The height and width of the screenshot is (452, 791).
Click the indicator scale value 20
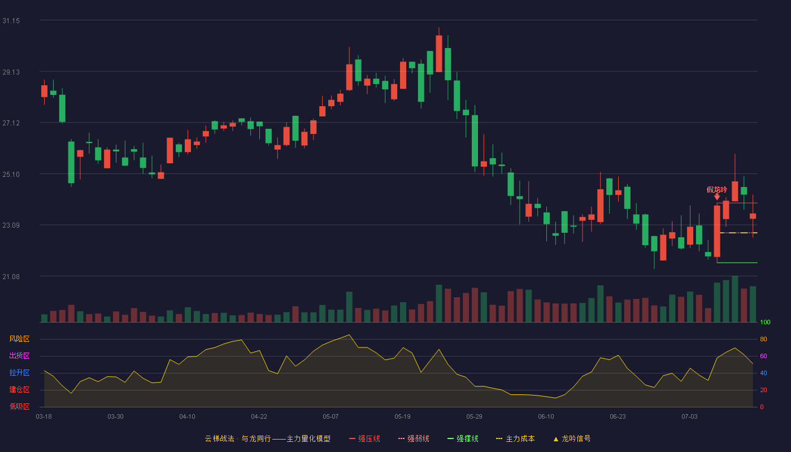coord(763,390)
